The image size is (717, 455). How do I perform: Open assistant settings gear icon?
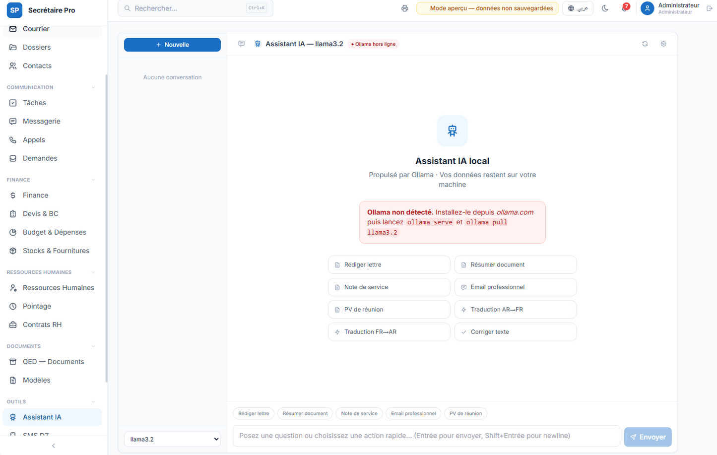(663, 44)
